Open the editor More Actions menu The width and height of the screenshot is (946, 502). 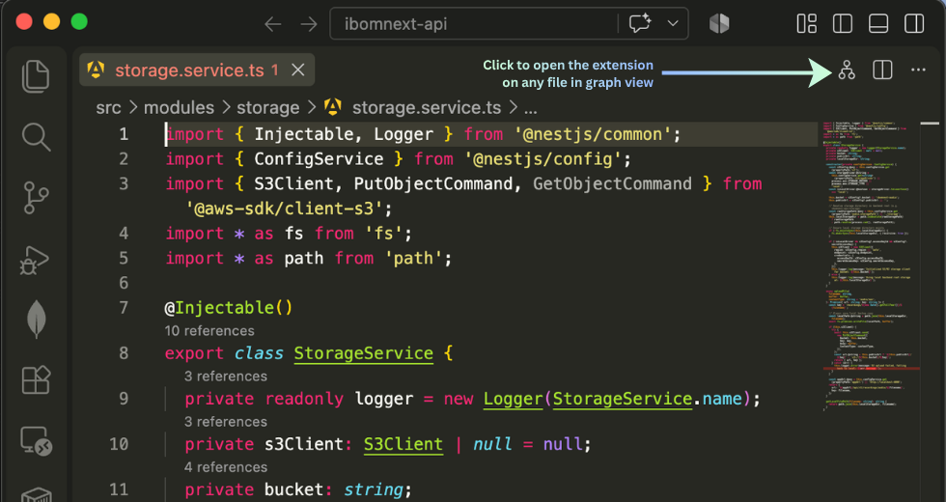918,70
